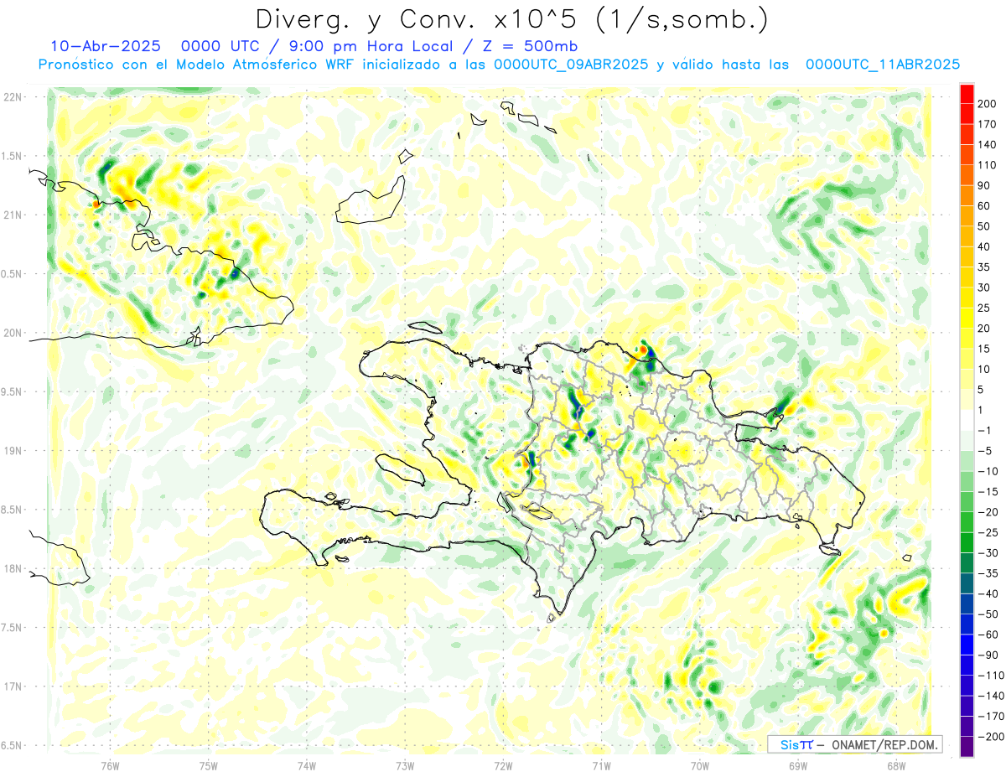Click the '19N' latitude label

pos(13,451)
